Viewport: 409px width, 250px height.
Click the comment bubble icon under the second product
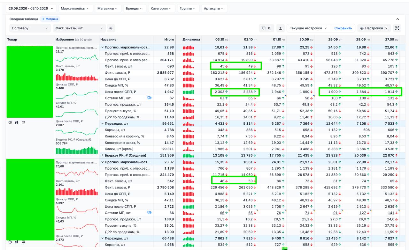click(23, 242)
